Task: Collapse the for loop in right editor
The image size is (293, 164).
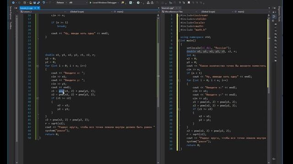Action: pyautogui.click(x=179, y=80)
